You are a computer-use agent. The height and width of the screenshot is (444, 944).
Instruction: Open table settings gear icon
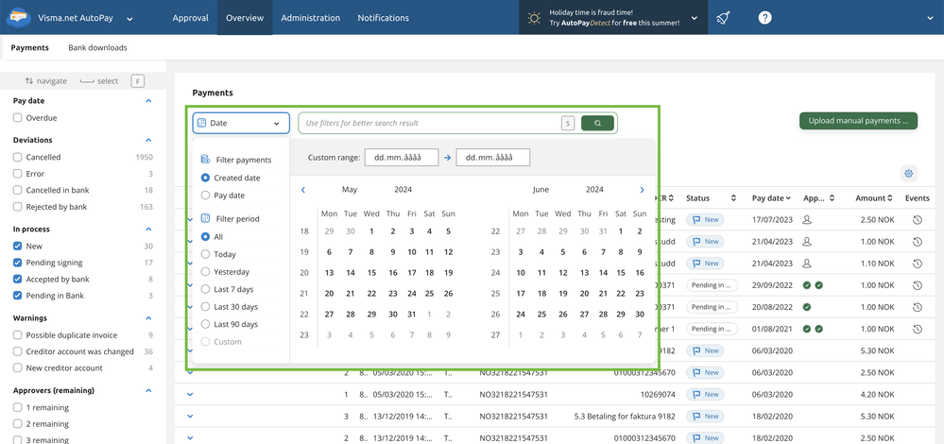[908, 174]
